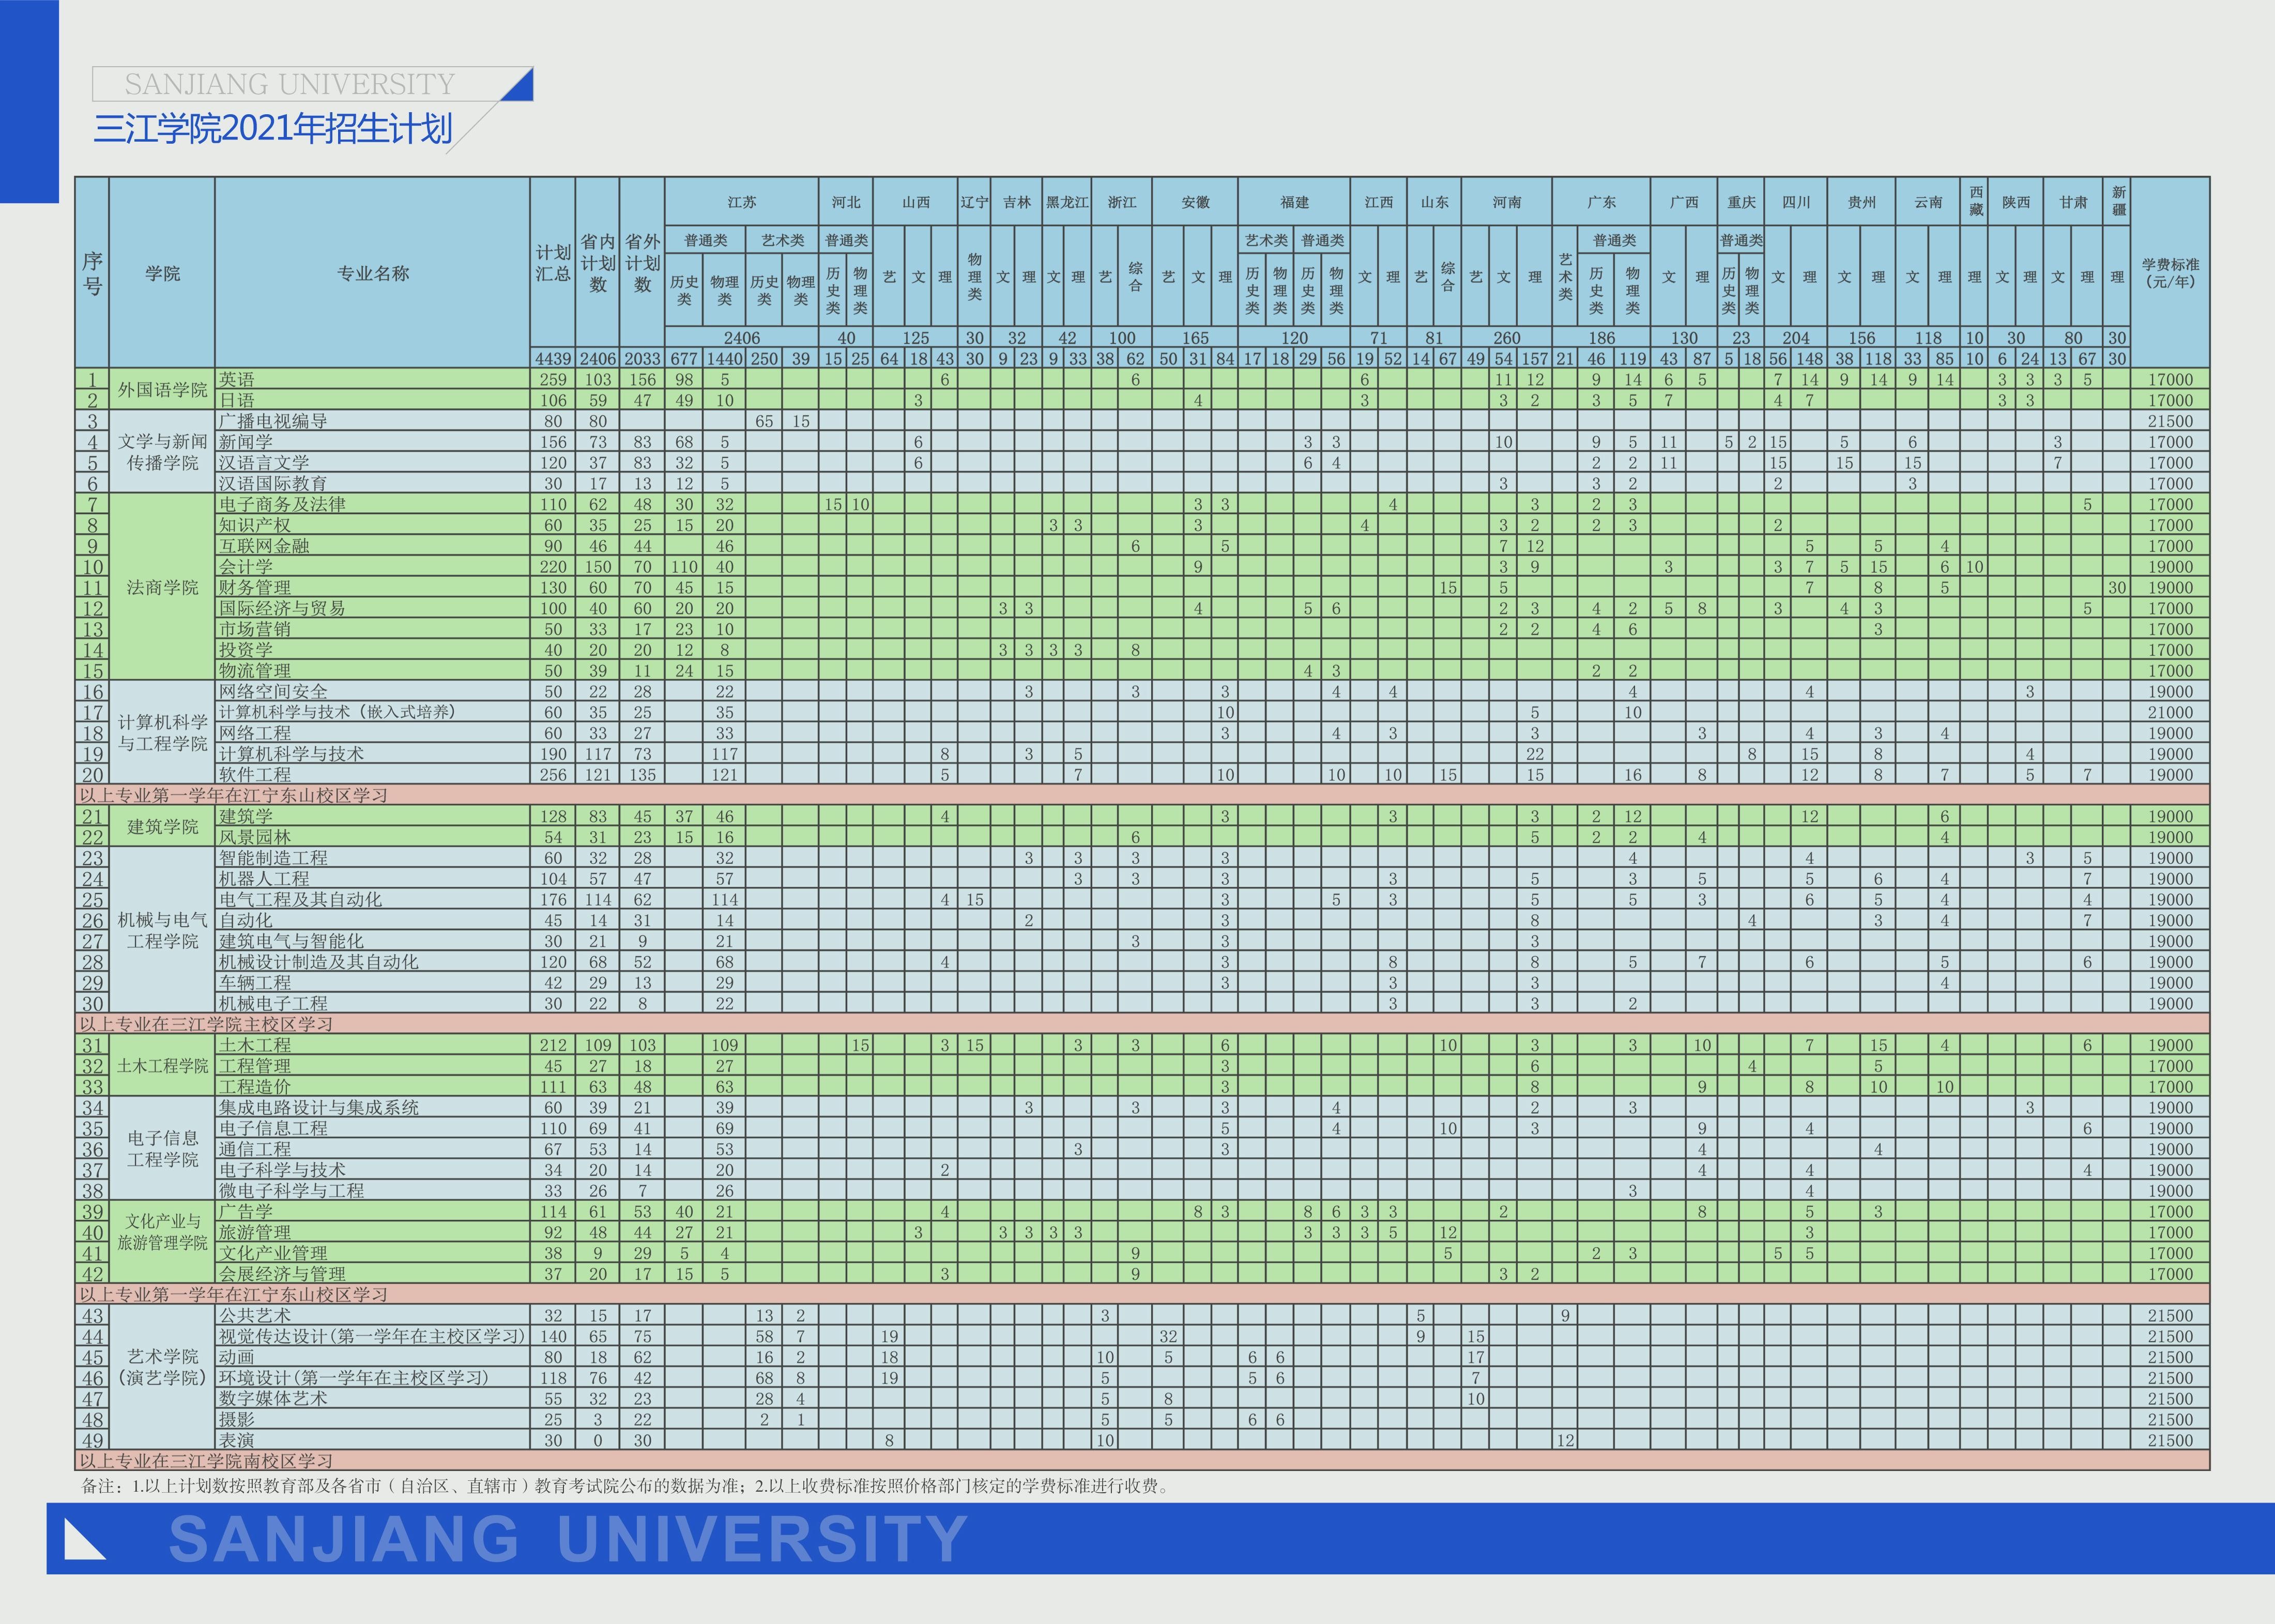
Task: Select the 学费标准(元/年) column header
Action: (x=2170, y=273)
